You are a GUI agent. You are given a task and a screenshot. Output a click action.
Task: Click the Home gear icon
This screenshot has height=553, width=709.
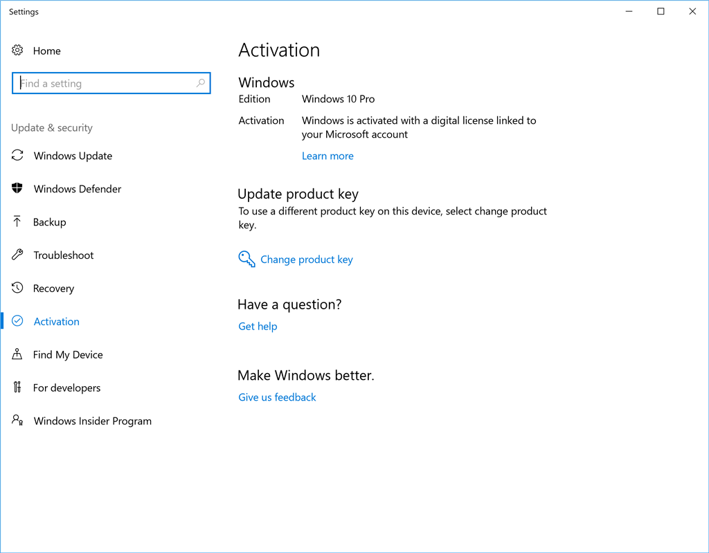(17, 51)
